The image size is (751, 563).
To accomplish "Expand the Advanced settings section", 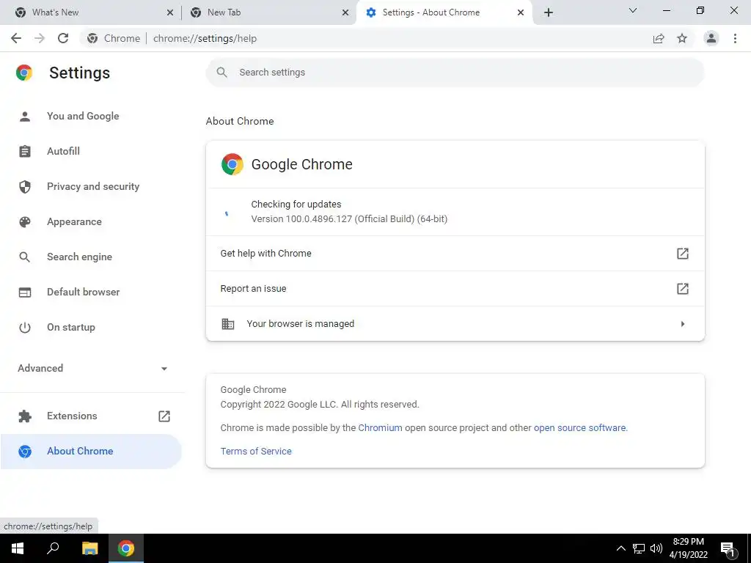I will [92, 368].
